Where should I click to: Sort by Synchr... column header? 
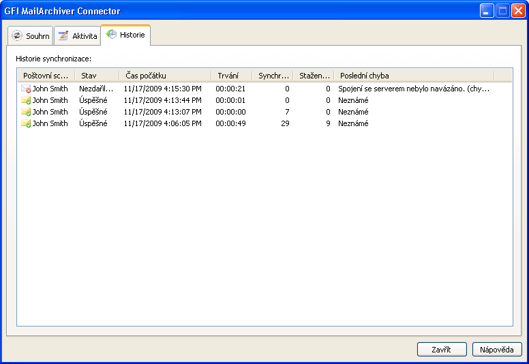(x=273, y=76)
